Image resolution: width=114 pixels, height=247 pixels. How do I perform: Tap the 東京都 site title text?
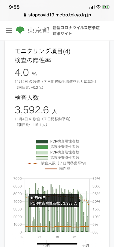(39, 31)
